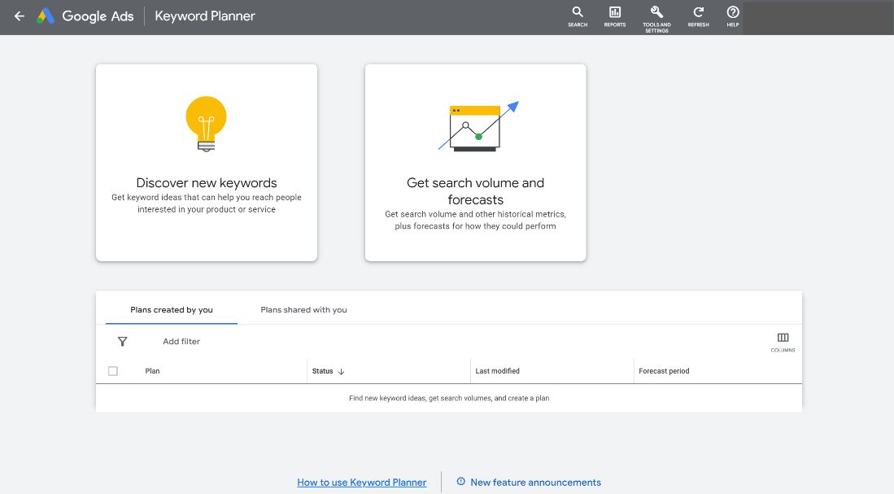The image size is (894, 494).
Task: Click the Last modified column header
Action: (497, 371)
